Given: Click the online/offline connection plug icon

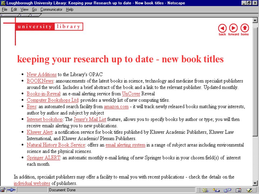Looking at the screenshot, I should coord(11,190).
